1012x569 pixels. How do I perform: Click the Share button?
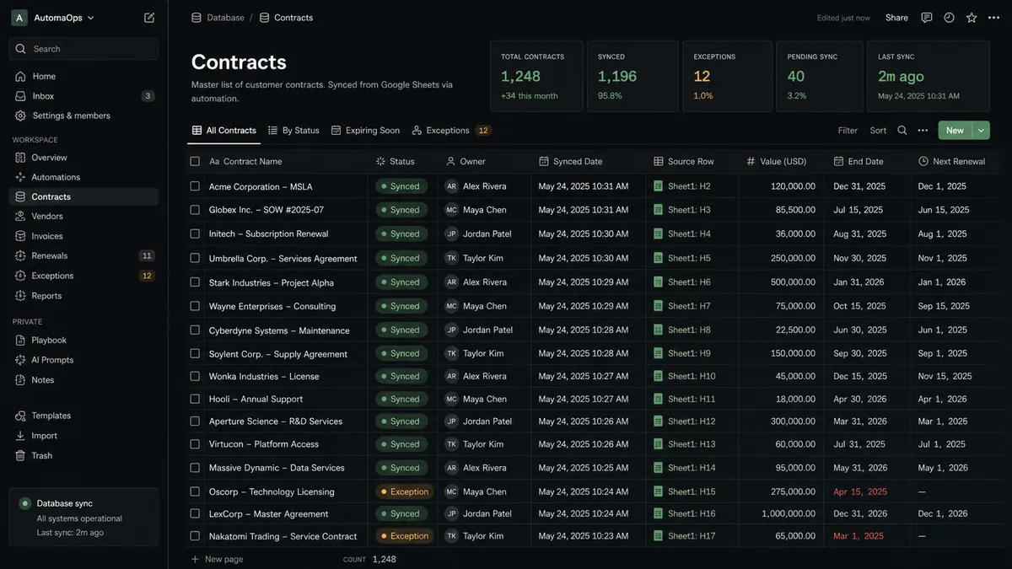click(x=896, y=18)
